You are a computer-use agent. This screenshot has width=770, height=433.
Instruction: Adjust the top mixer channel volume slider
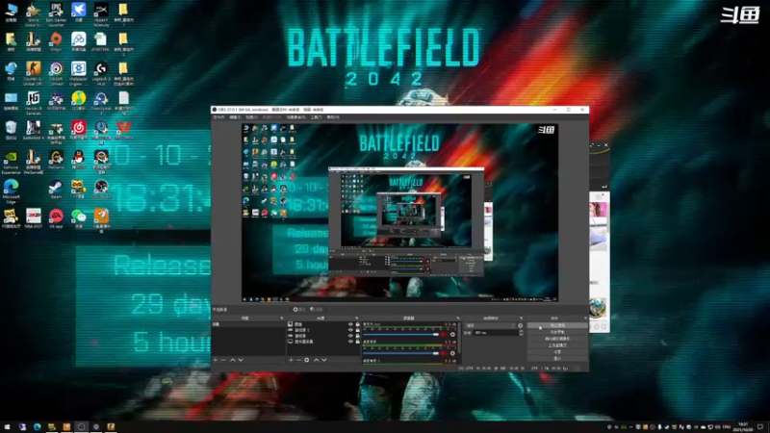[400, 334]
